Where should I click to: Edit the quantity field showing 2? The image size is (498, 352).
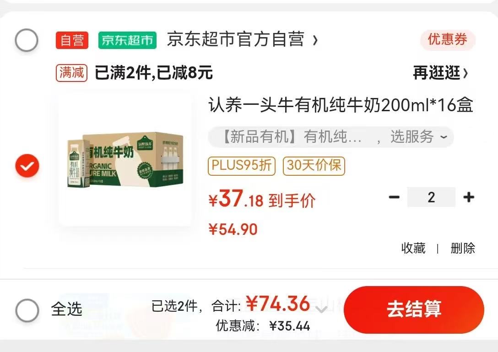(x=431, y=197)
